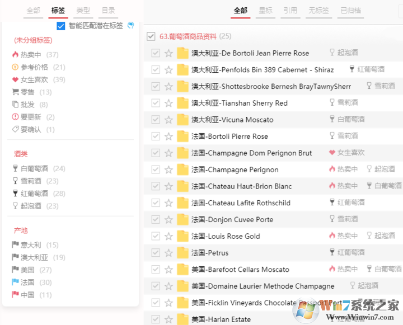Image resolution: width=403 pixels, height=325 pixels.
Task: Star the Champagne Dom Perignon Brut item
Action: [x=168, y=153]
